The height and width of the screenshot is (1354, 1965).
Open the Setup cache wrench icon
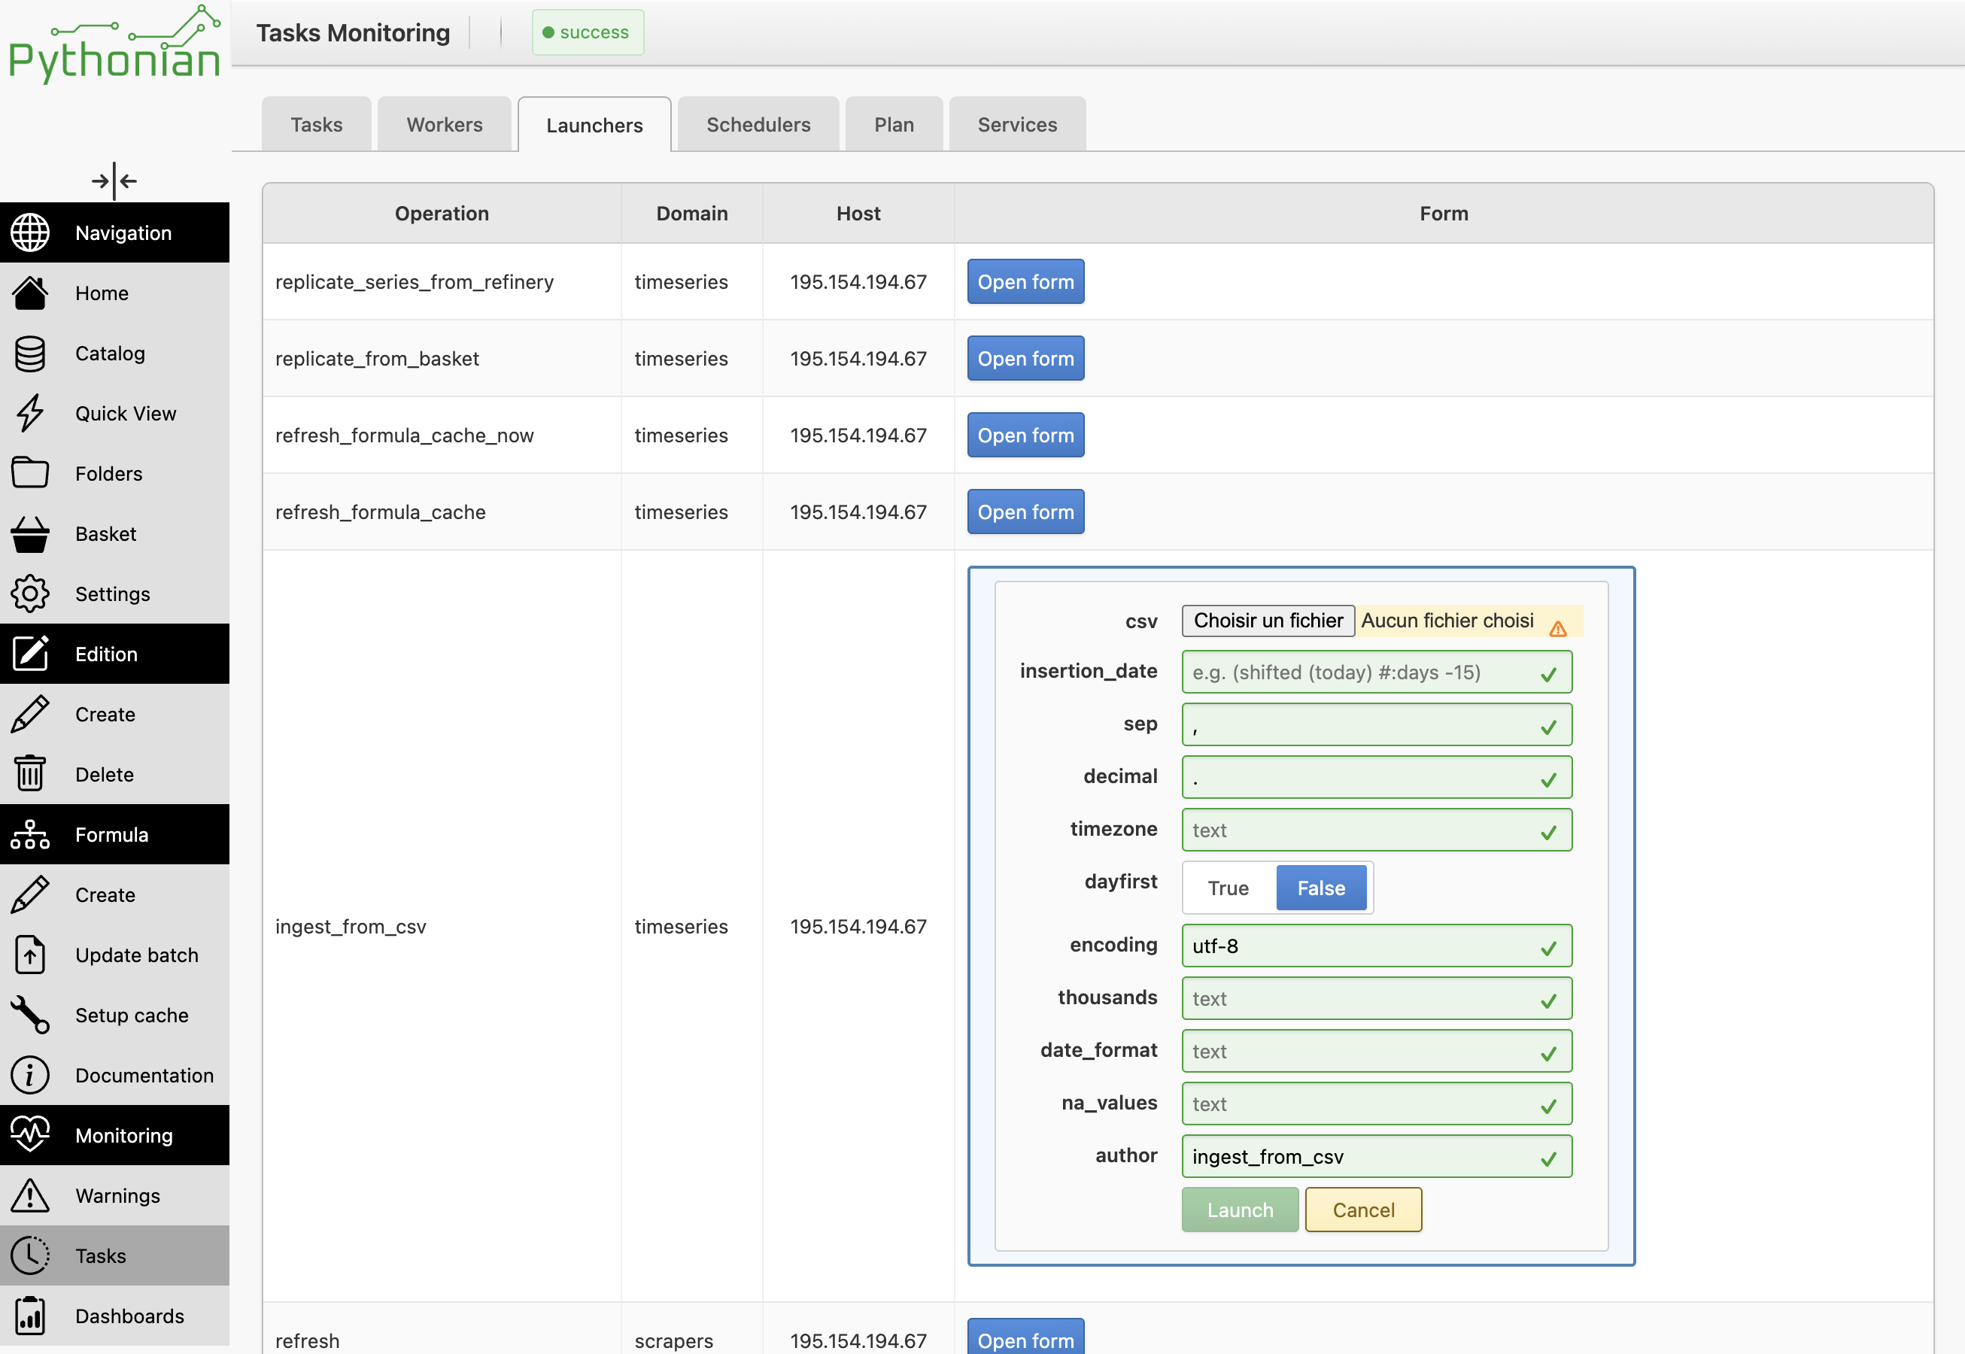coord(29,1015)
